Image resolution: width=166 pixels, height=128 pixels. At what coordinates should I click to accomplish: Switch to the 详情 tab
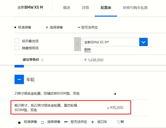[x=85, y=7]
